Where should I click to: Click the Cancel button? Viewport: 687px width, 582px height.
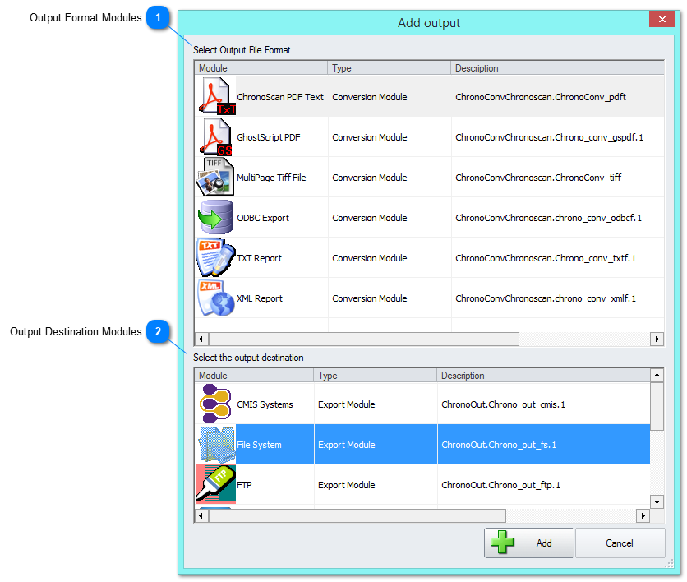pyautogui.click(x=620, y=543)
